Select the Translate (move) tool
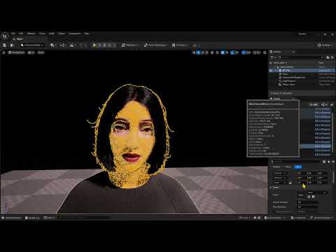Viewport: 336px width, 252px height. point(198,52)
